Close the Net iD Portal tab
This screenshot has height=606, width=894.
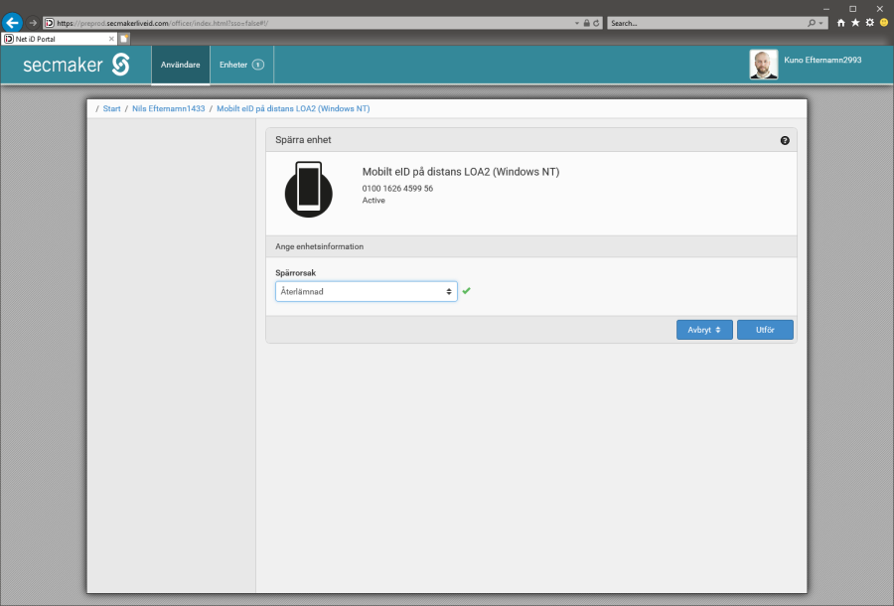[x=109, y=39]
